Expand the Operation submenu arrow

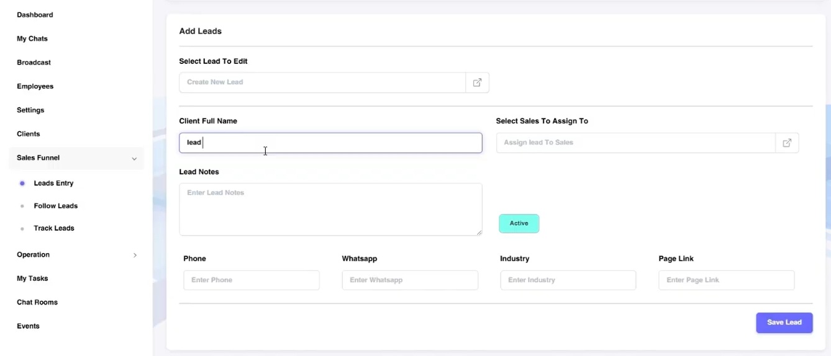click(x=135, y=255)
